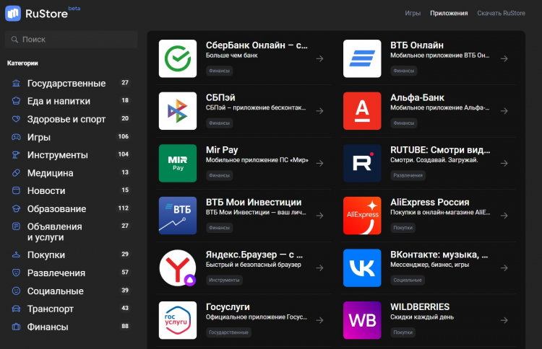Select the ВКонтакте app icon
The image size is (542, 349).
(362, 268)
